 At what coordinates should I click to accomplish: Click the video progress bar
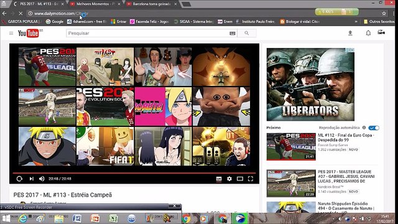(134, 173)
